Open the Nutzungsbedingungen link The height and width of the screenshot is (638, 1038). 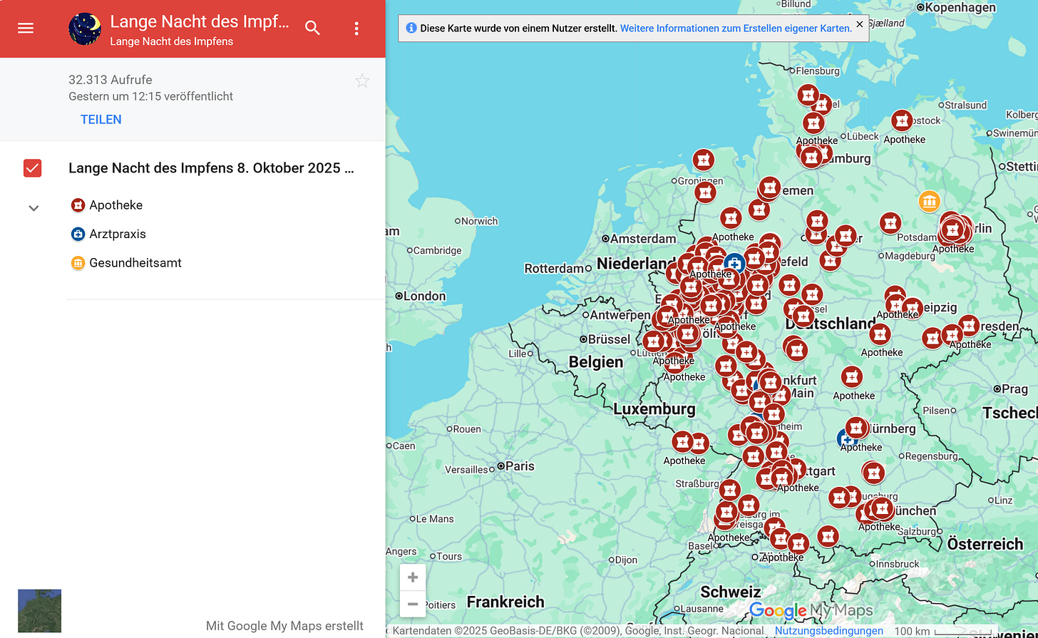tap(829, 631)
